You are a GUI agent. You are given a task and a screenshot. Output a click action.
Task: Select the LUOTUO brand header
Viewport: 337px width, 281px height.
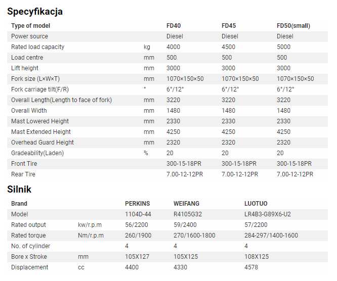click(256, 204)
